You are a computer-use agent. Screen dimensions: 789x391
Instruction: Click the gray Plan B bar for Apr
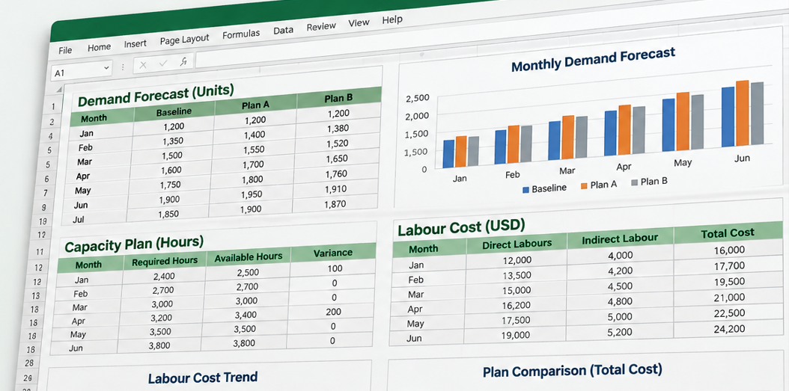coord(639,129)
